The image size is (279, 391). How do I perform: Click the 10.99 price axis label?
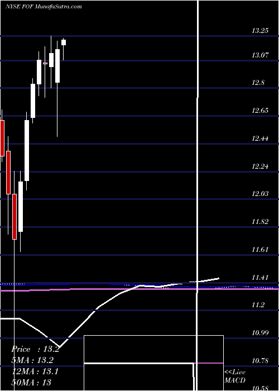(260, 333)
